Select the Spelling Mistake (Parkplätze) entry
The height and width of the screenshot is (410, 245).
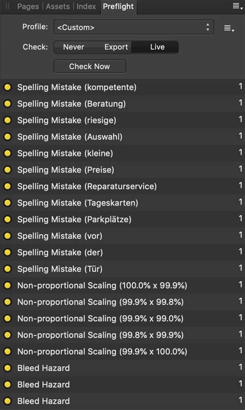point(122,219)
